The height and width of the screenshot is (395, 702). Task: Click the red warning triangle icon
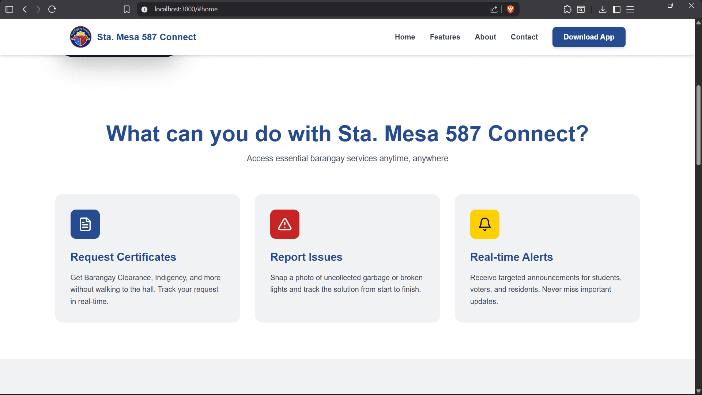click(285, 224)
